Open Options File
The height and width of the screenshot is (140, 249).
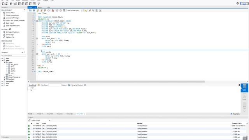point(10,37)
